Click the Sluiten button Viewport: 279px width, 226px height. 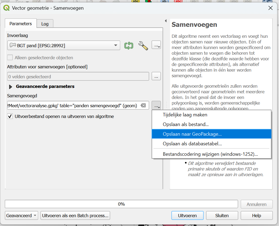[x=222, y=216]
